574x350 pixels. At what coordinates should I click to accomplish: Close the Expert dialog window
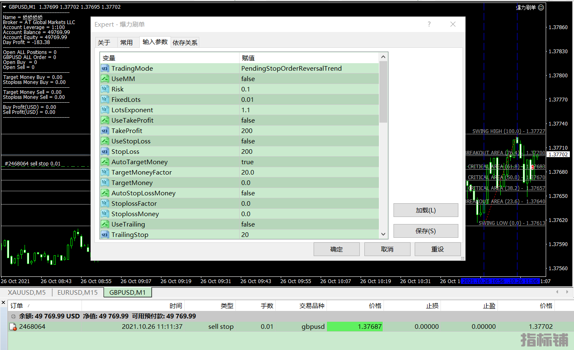coord(453,25)
